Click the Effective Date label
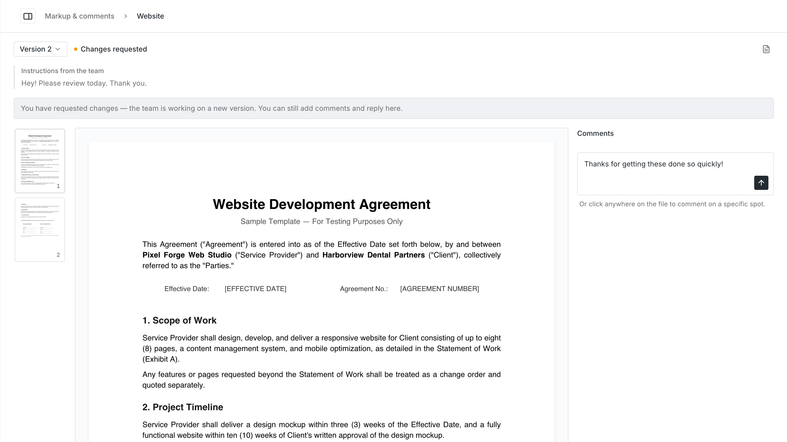This screenshot has width=787, height=442. point(187,289)
